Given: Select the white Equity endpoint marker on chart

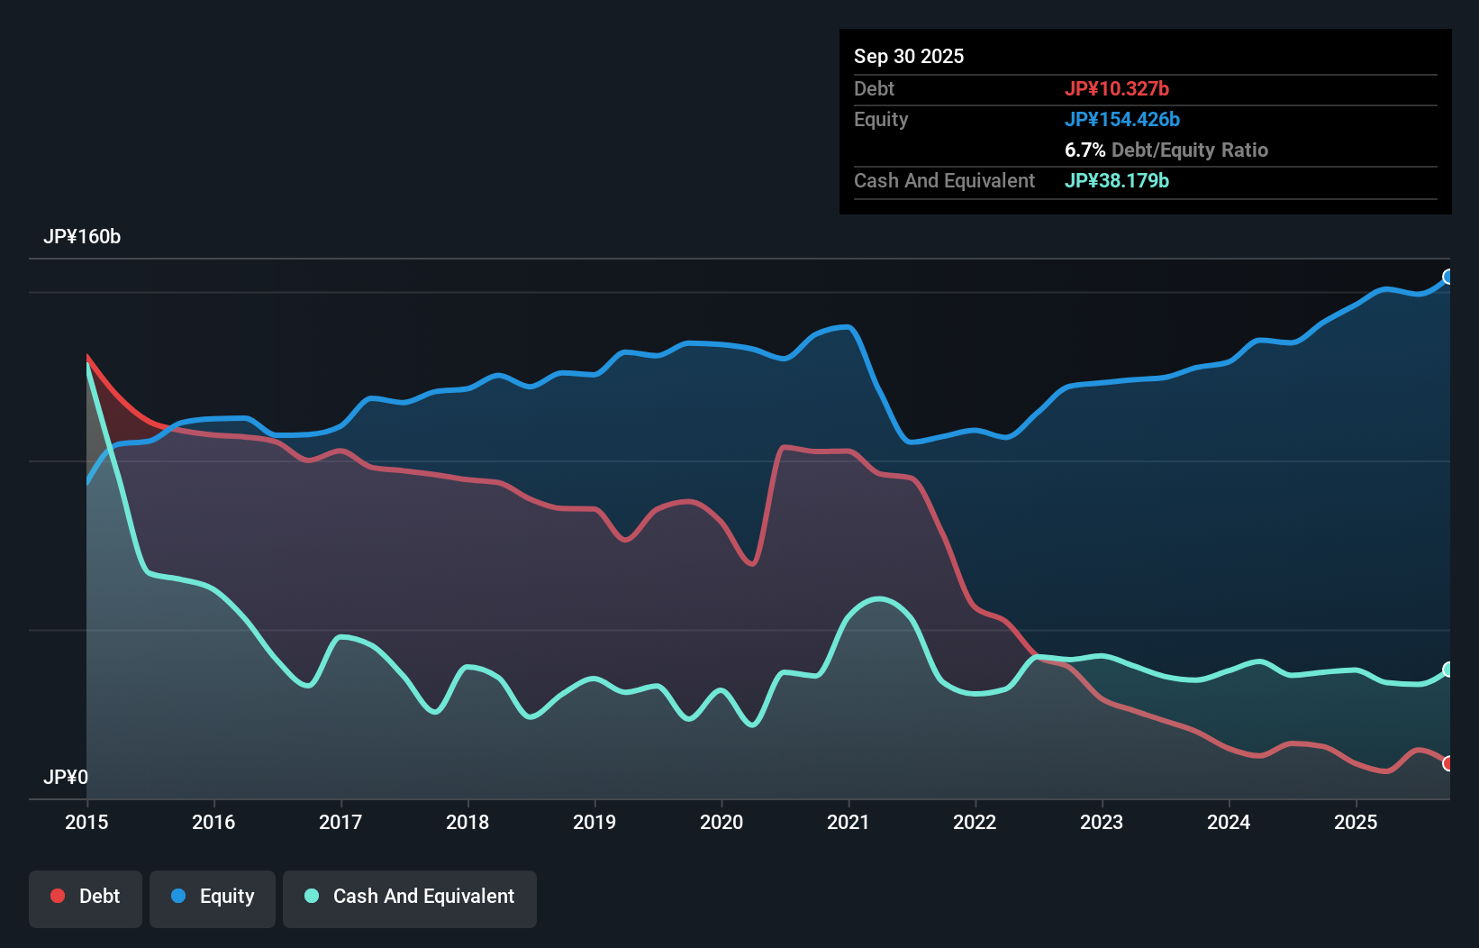Looking at the screenshot, I should pos(1447,277).
